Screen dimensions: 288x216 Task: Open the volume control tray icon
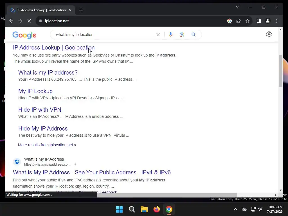tap(260, 209)
